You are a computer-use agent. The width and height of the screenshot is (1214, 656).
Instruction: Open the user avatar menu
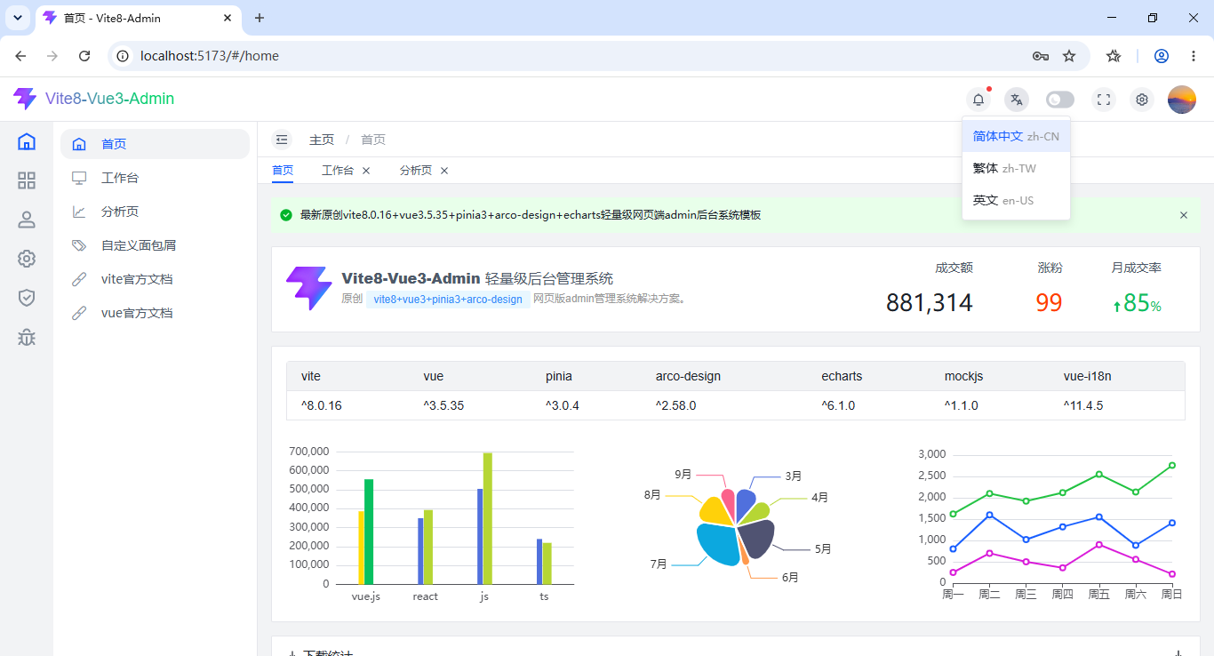pos(1182,100)
